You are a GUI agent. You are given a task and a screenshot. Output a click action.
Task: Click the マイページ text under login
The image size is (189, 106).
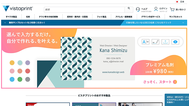coord(163,11)
